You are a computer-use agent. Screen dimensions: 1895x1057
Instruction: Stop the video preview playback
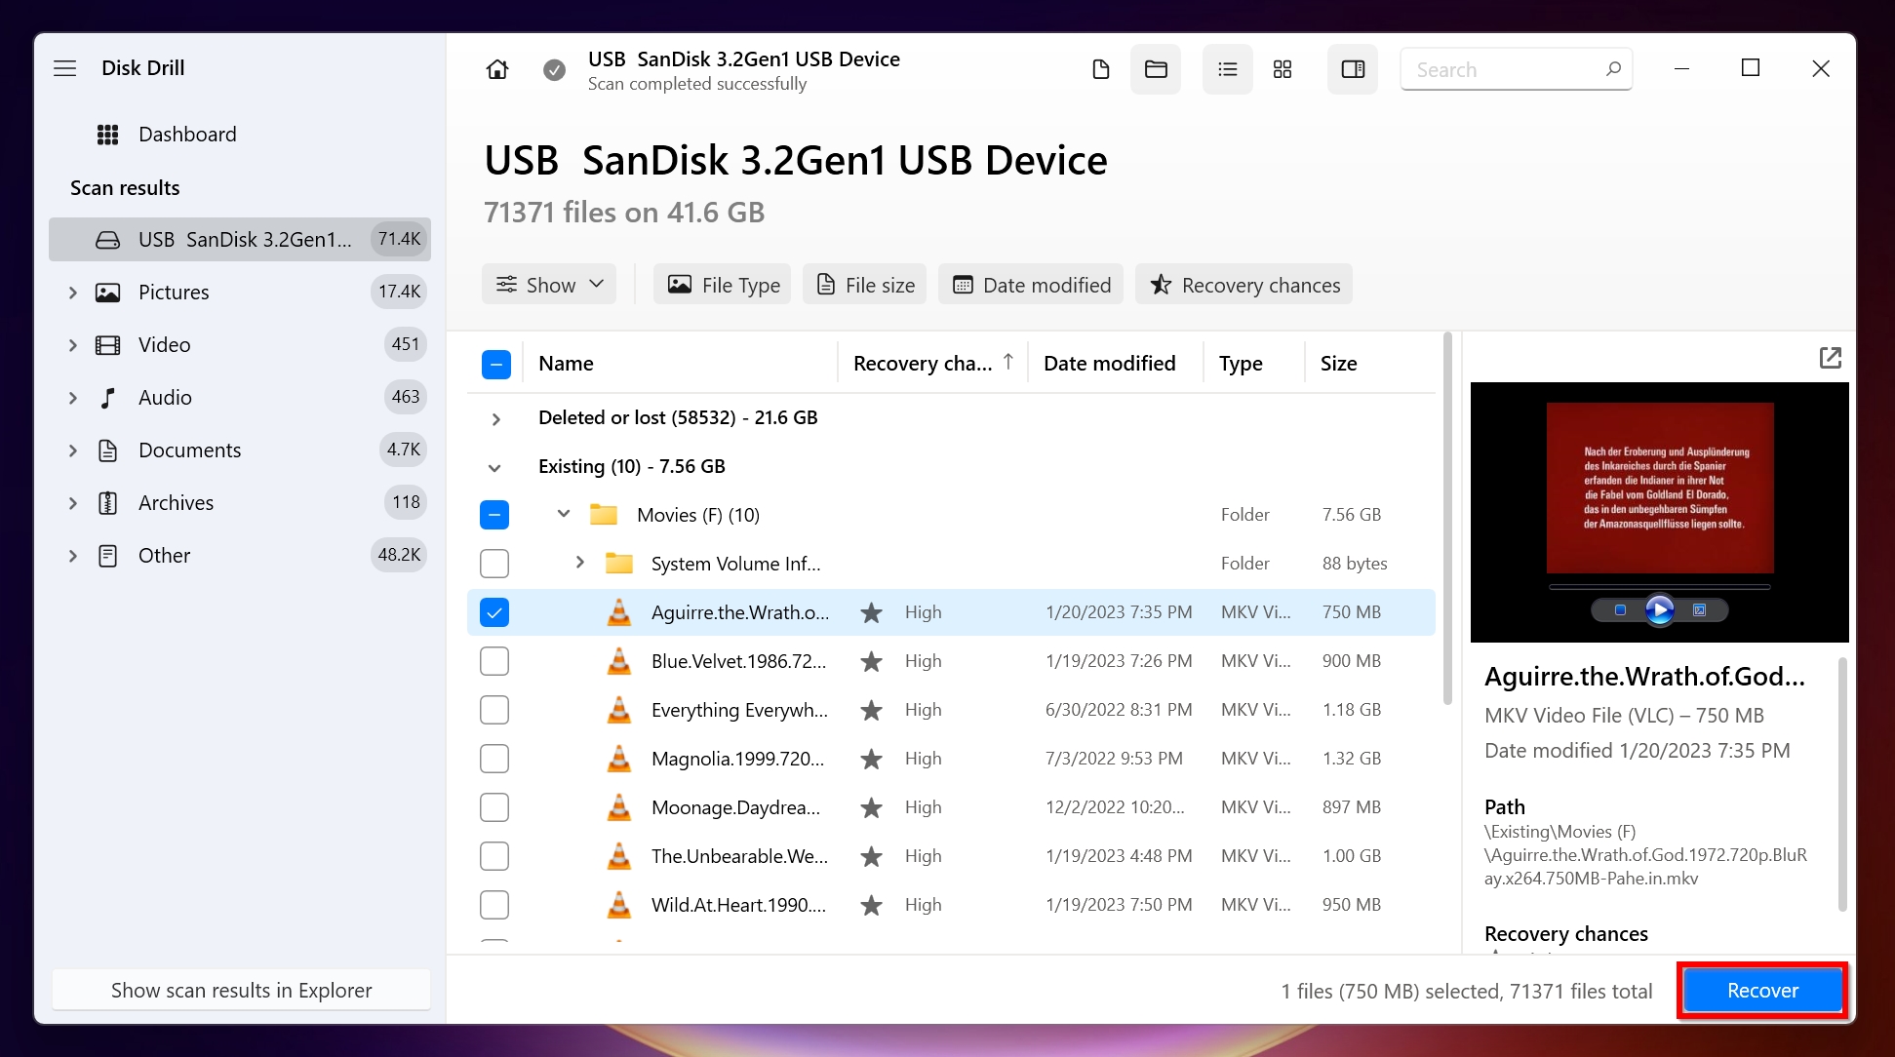click(1620, 609)
